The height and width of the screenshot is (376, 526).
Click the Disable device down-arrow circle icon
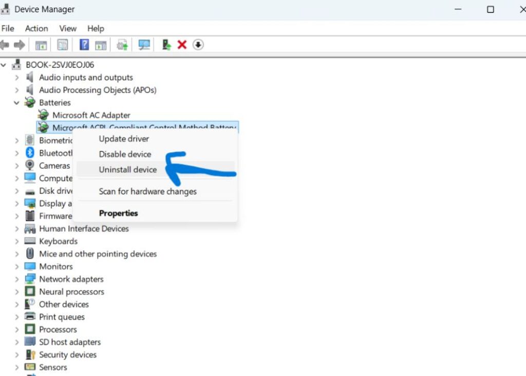(x=198, y=45)
